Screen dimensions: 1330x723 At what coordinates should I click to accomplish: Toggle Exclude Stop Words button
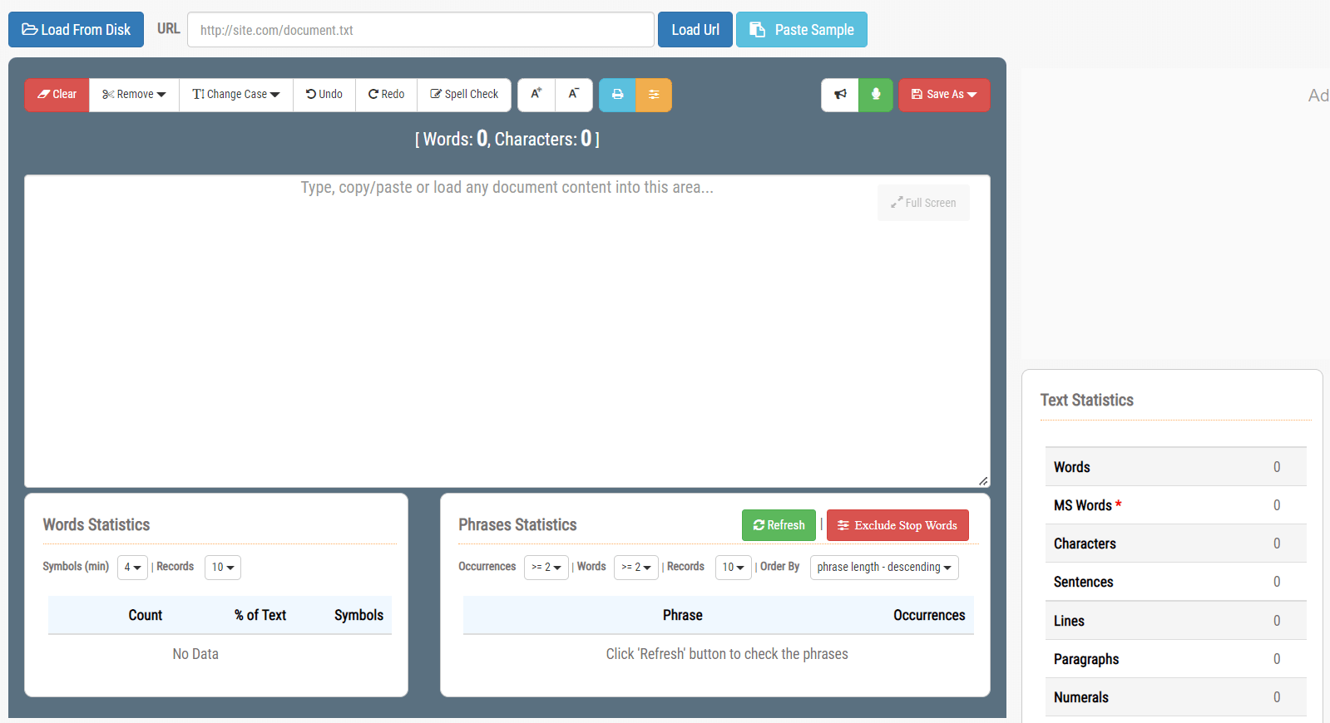tap(897, 525)
